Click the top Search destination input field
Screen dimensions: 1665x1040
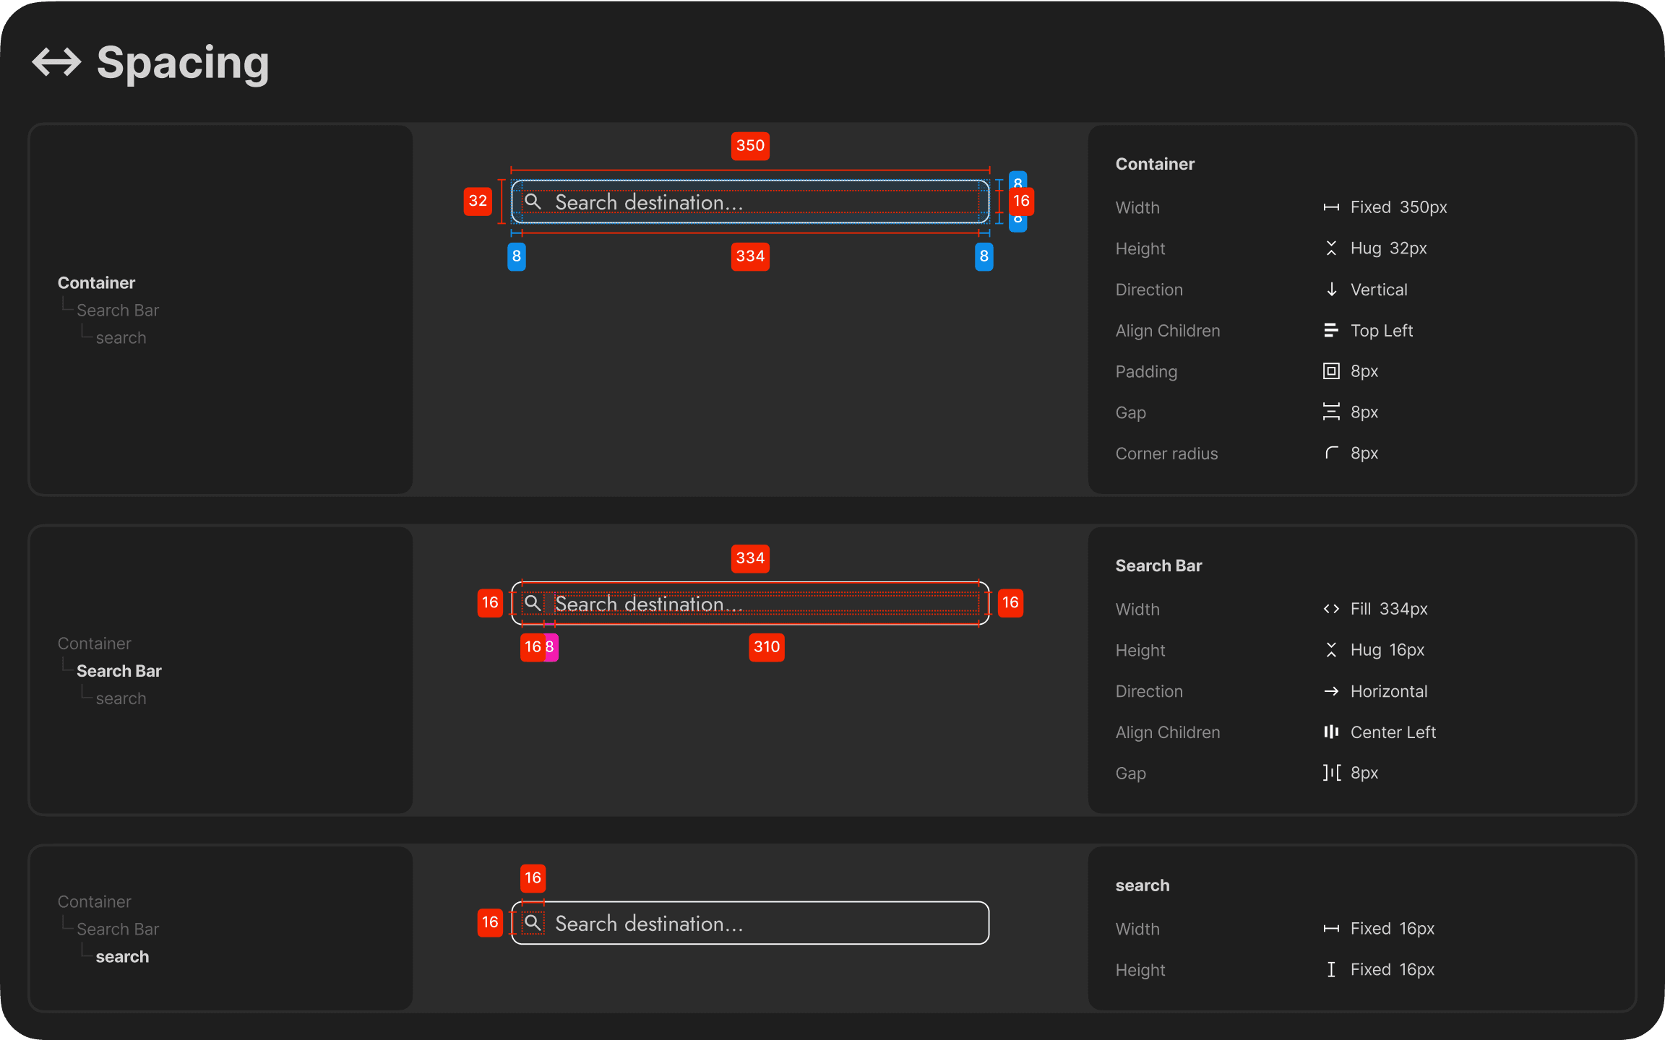tap(752, 202)
